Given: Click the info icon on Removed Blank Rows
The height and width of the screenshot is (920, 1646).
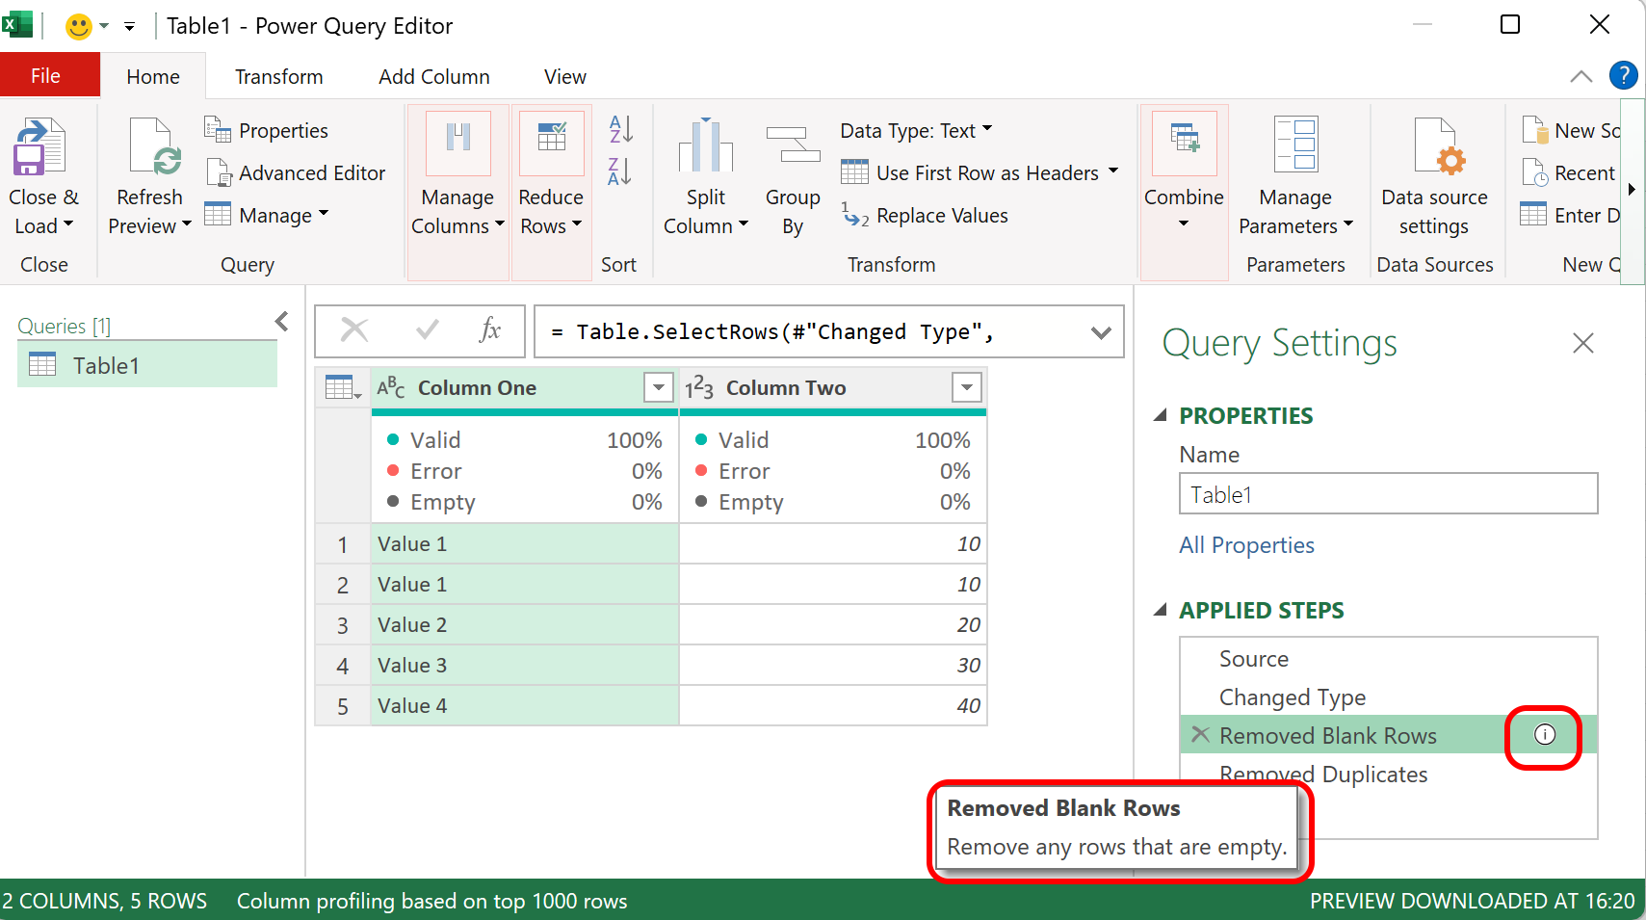Looking at the screenshot, I should [x=1545, y=735].
